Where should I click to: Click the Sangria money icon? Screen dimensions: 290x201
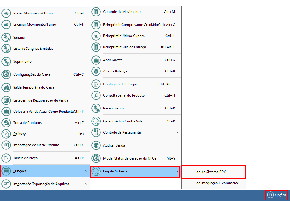(6, 37)
